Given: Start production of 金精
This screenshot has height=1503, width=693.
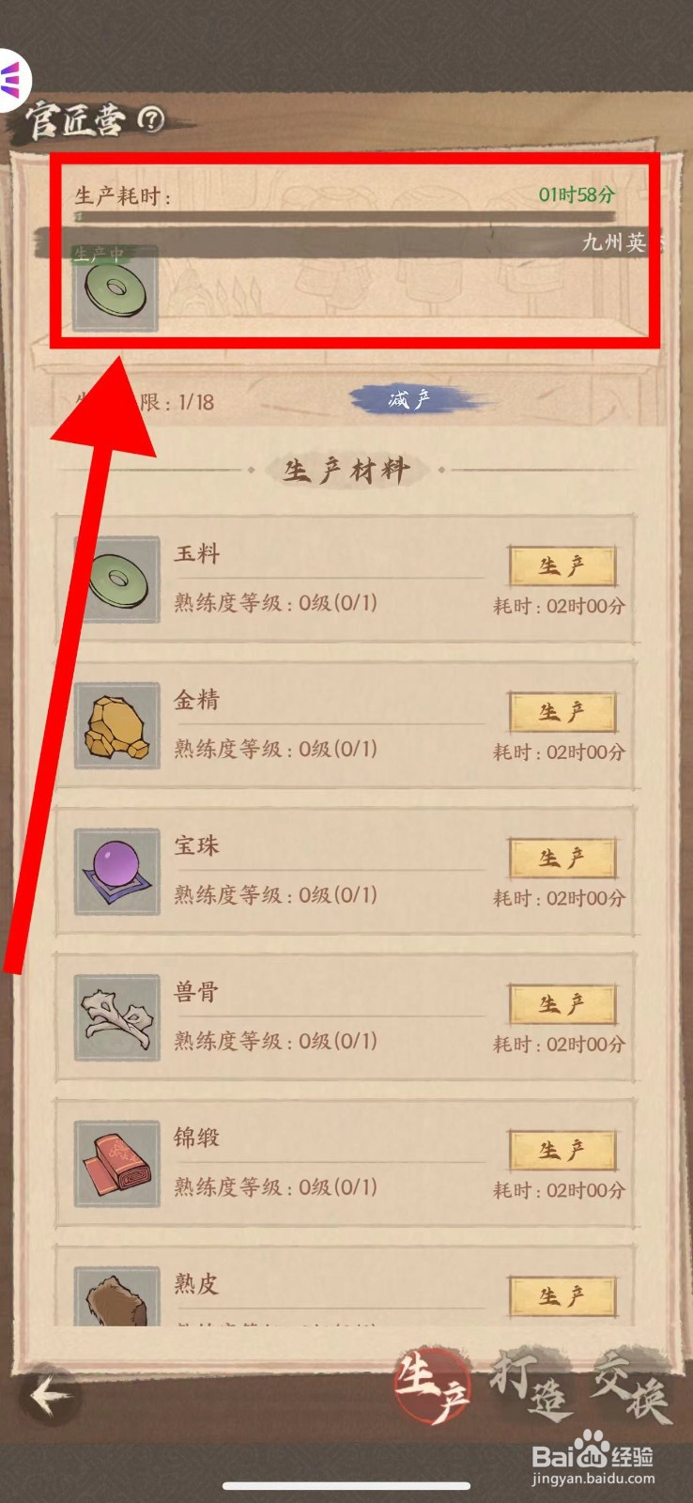Looking at the screenshot, I should pyautogui.click(x=562, y=712).
